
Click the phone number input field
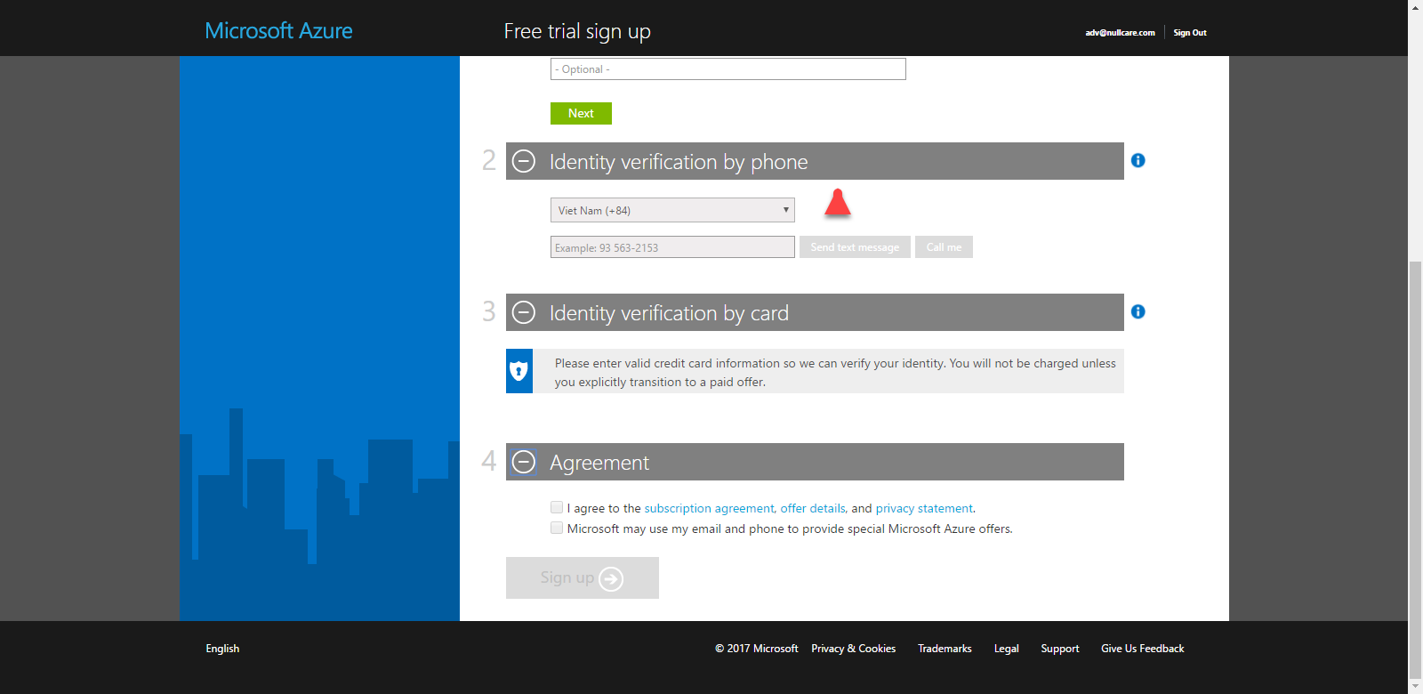[671, 247]
